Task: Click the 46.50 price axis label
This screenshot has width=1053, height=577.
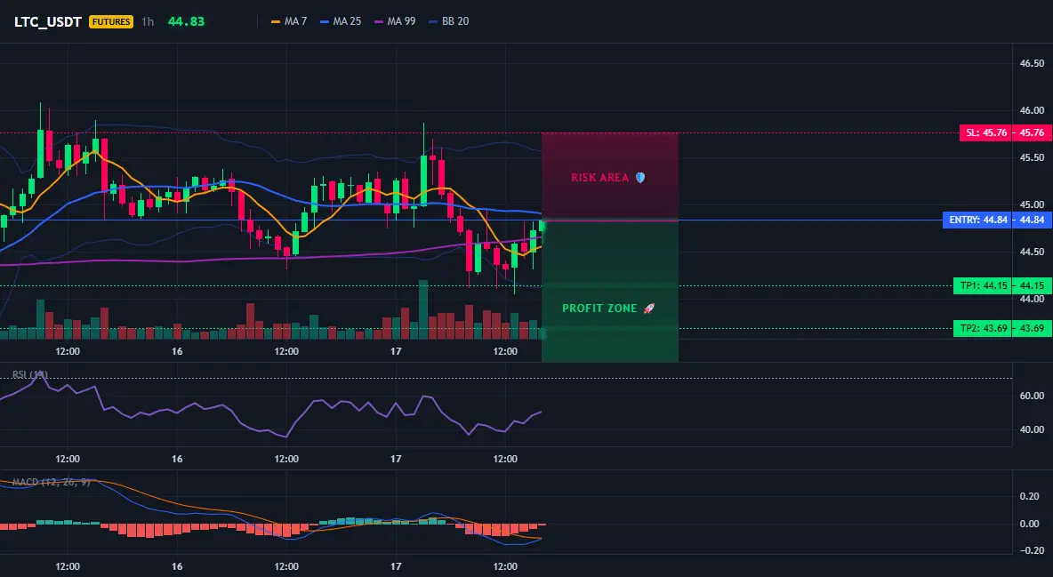Action: (x=1033, y=63)
